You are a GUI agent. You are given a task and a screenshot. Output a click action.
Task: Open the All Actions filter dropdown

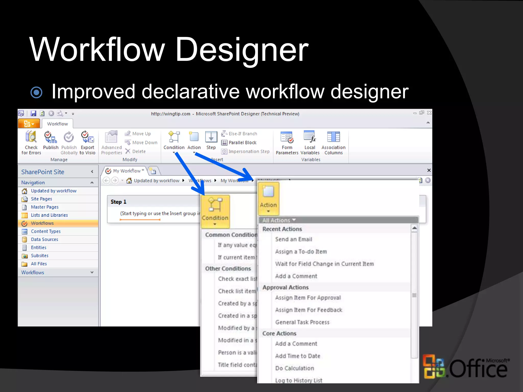coord(279,220)
